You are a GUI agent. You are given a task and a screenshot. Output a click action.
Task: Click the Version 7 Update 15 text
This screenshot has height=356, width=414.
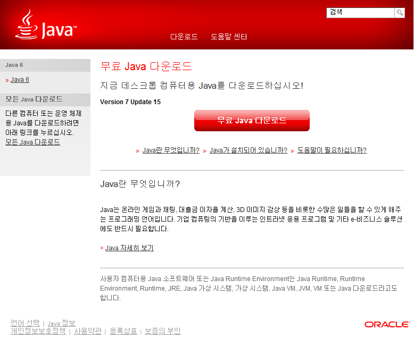(x=130, y=102)
